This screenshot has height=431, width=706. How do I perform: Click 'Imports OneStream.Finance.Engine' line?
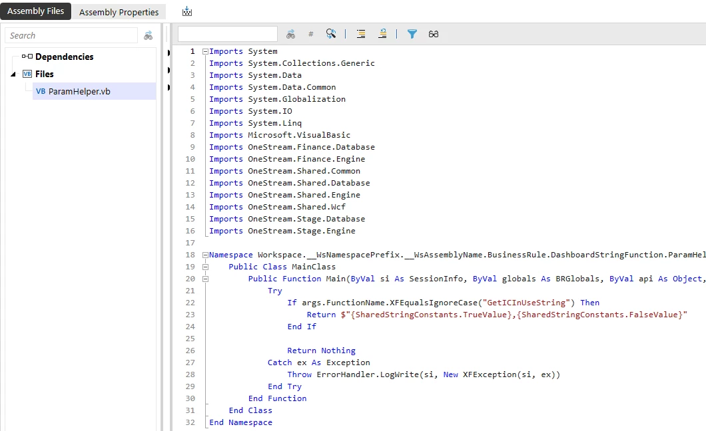pyautogui.click(x=287, y=159)
